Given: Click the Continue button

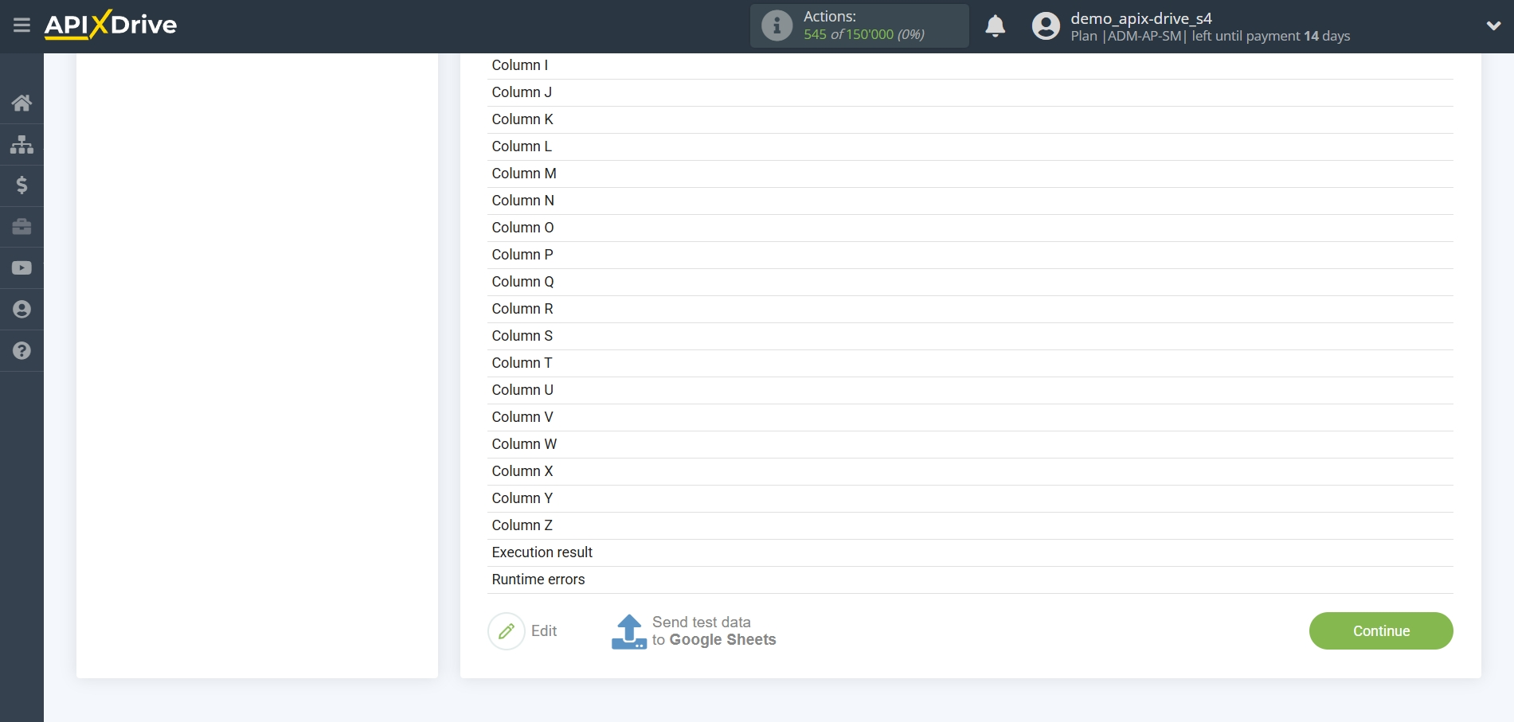Looking at the screenshot, I should pyautogui.click(x=1381, y=630).
